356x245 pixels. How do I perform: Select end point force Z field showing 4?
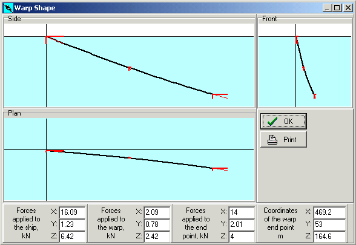pos(242,237)
